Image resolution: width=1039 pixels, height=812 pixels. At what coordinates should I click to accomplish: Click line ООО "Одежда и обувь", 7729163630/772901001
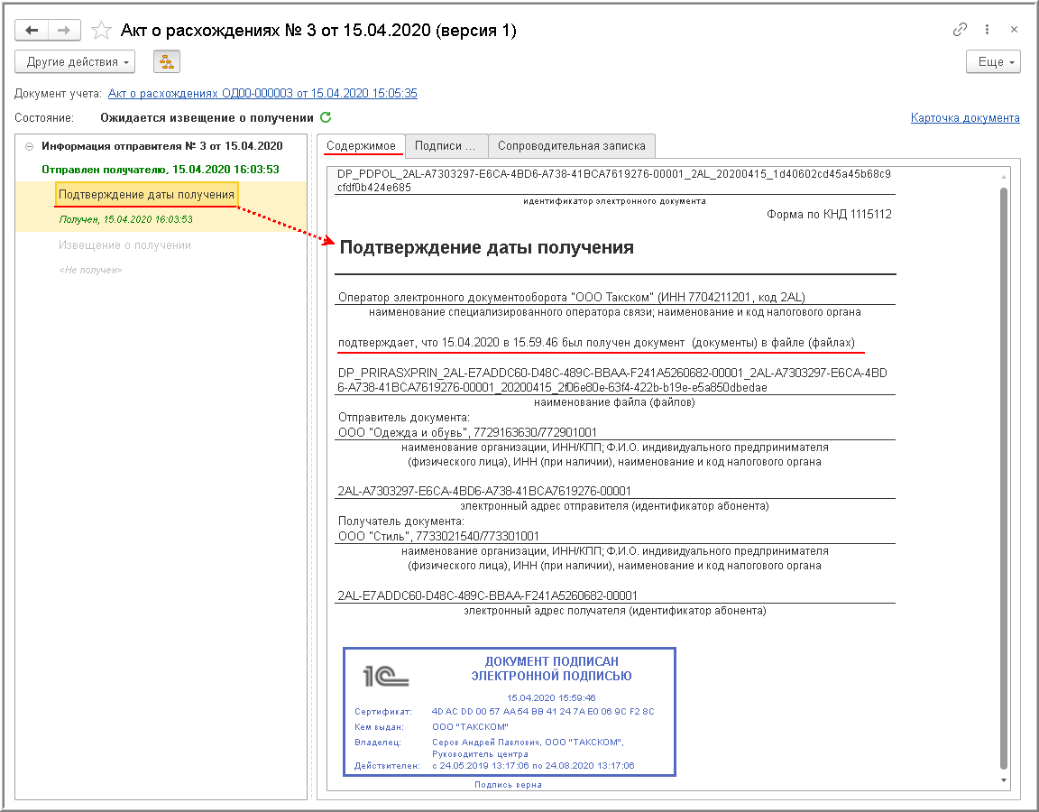coord(467,432)
